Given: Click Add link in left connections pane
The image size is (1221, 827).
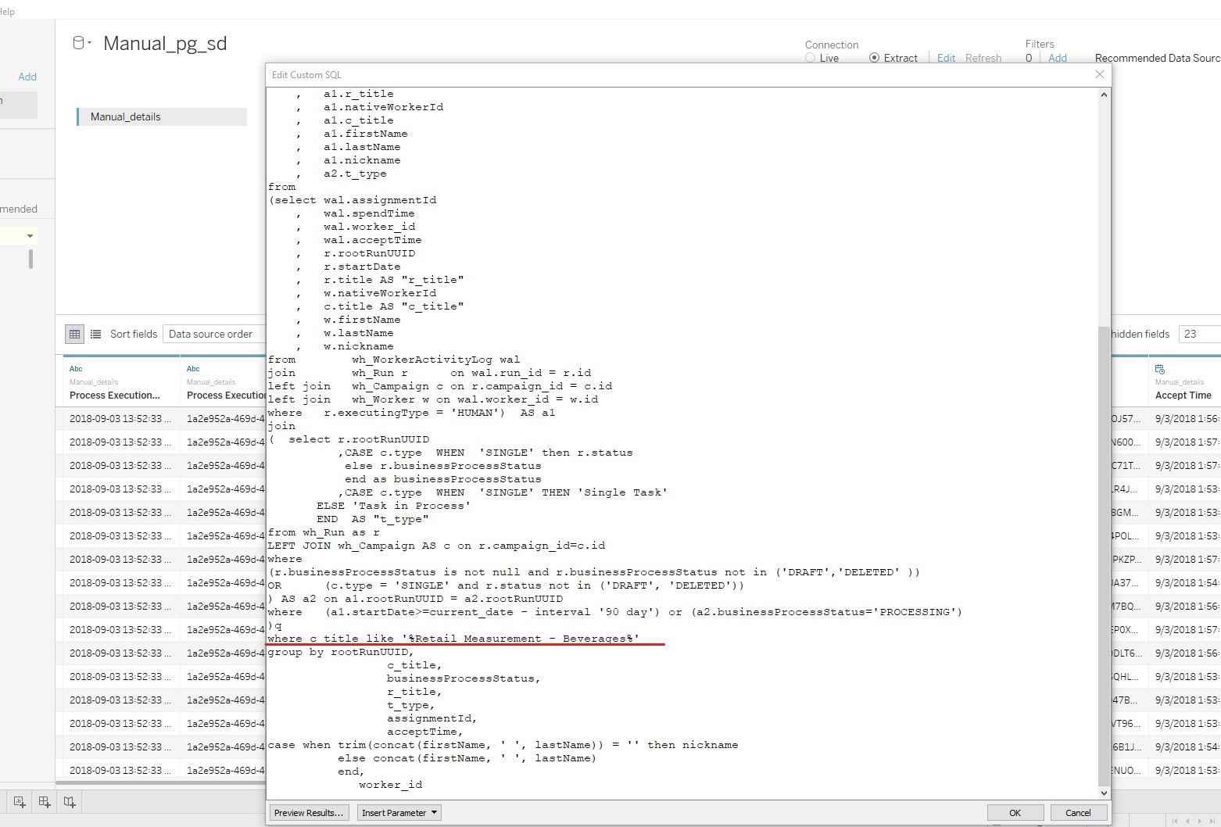Looking at the screenshot, I should tap(27, 77).
